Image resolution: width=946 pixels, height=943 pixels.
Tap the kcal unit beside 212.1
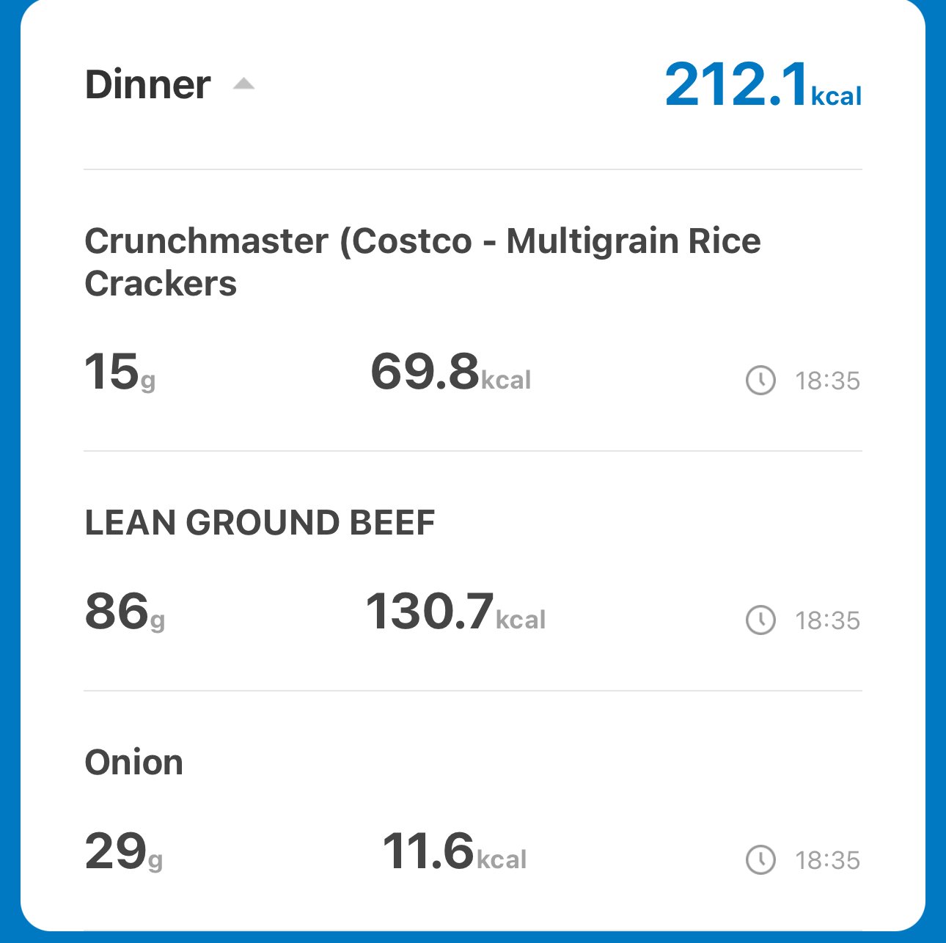[x=837, y=96]
